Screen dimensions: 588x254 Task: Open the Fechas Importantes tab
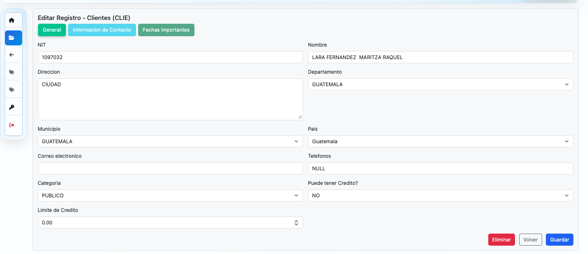[x=166, y=30]
